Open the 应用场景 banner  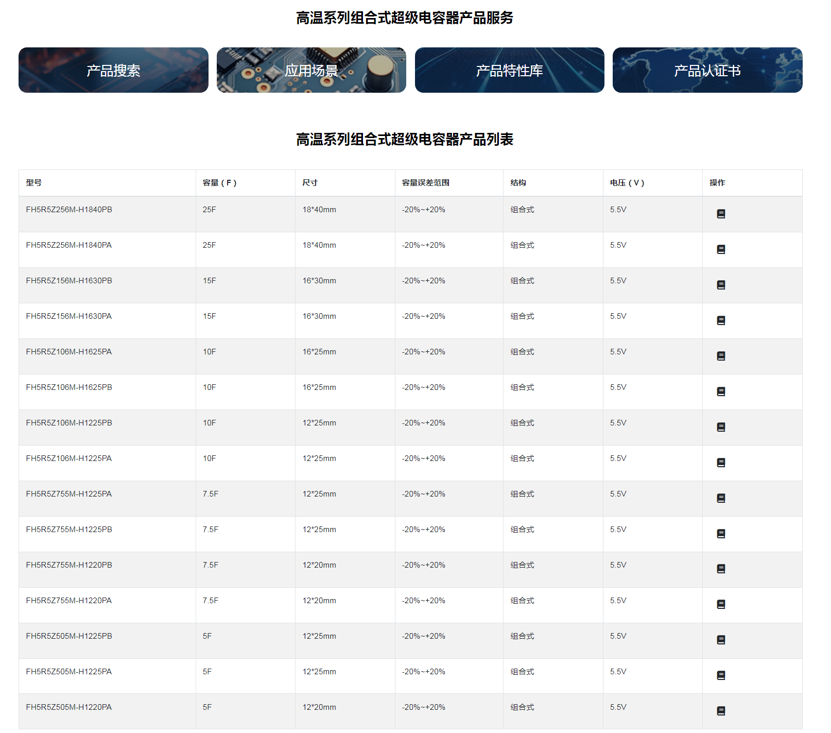(x=311, y=70)
